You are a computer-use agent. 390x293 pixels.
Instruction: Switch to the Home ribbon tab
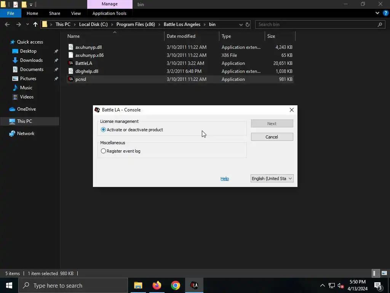coord(32,13)
